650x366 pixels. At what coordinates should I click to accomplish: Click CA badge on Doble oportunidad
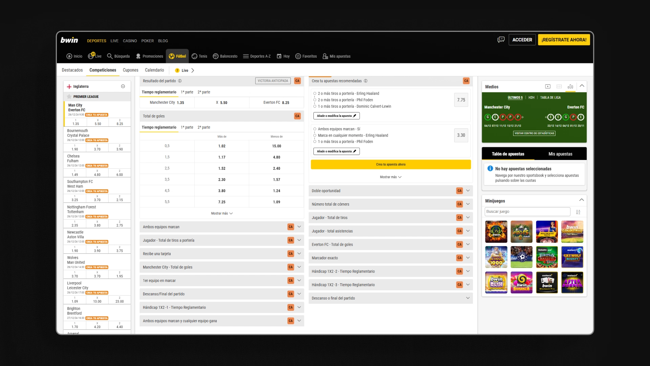(459, 191)
